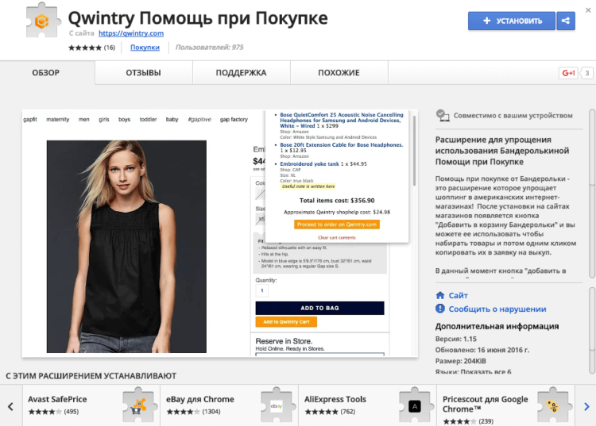Click the home icon beside Сайт
Viewport: 596px width, 426px height.
[x=440, y=295]
